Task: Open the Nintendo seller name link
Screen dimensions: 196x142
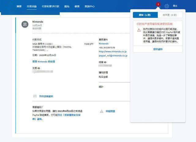Action: click(104, 43)
